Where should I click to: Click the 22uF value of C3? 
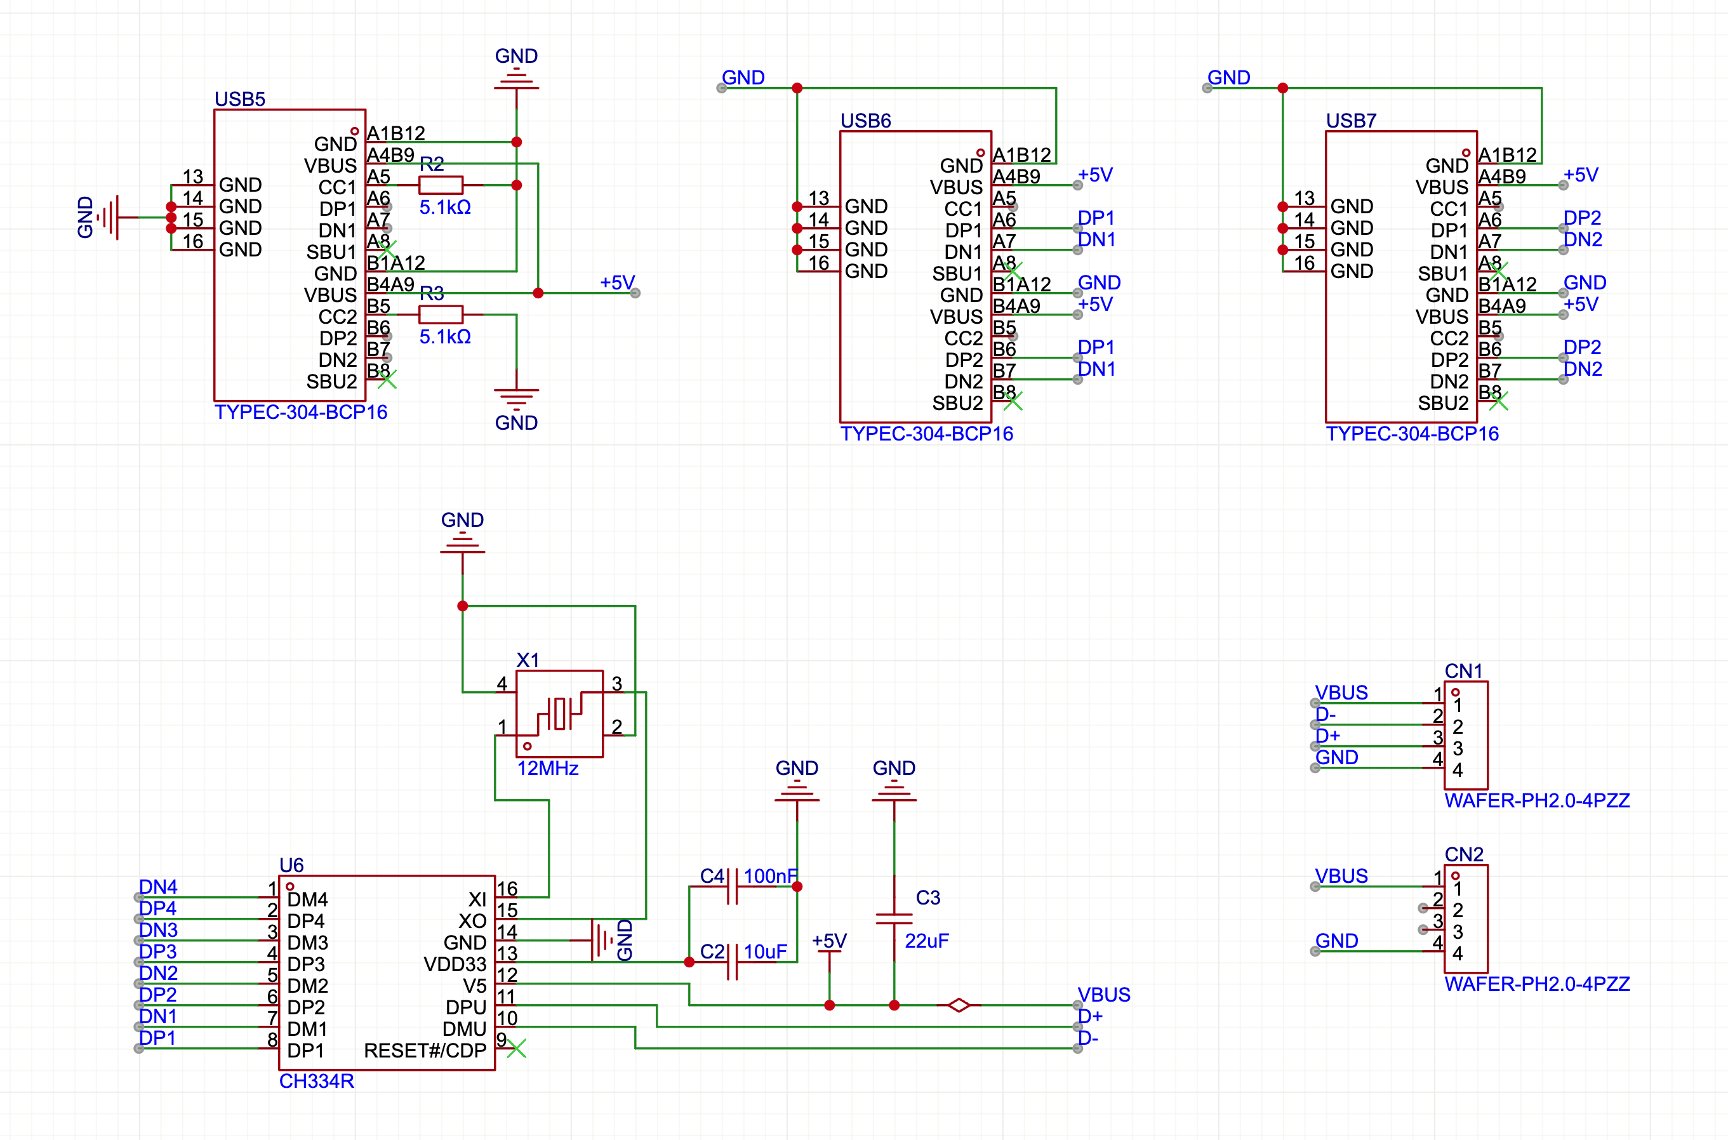[927, 941]
